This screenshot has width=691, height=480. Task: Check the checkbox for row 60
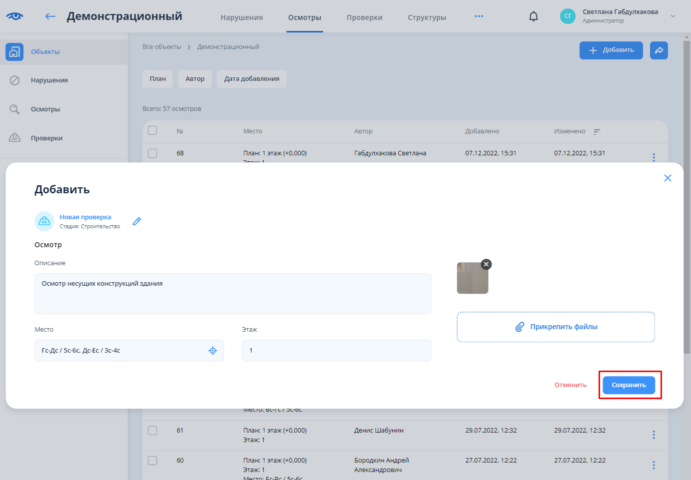pos(152,461)
